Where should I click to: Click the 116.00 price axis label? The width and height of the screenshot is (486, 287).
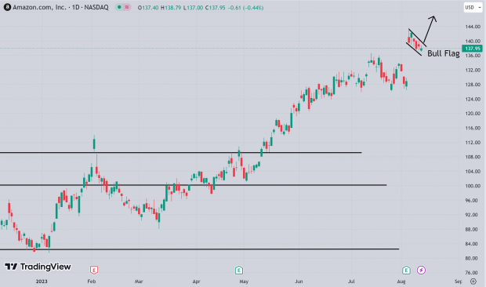point(473,128)
